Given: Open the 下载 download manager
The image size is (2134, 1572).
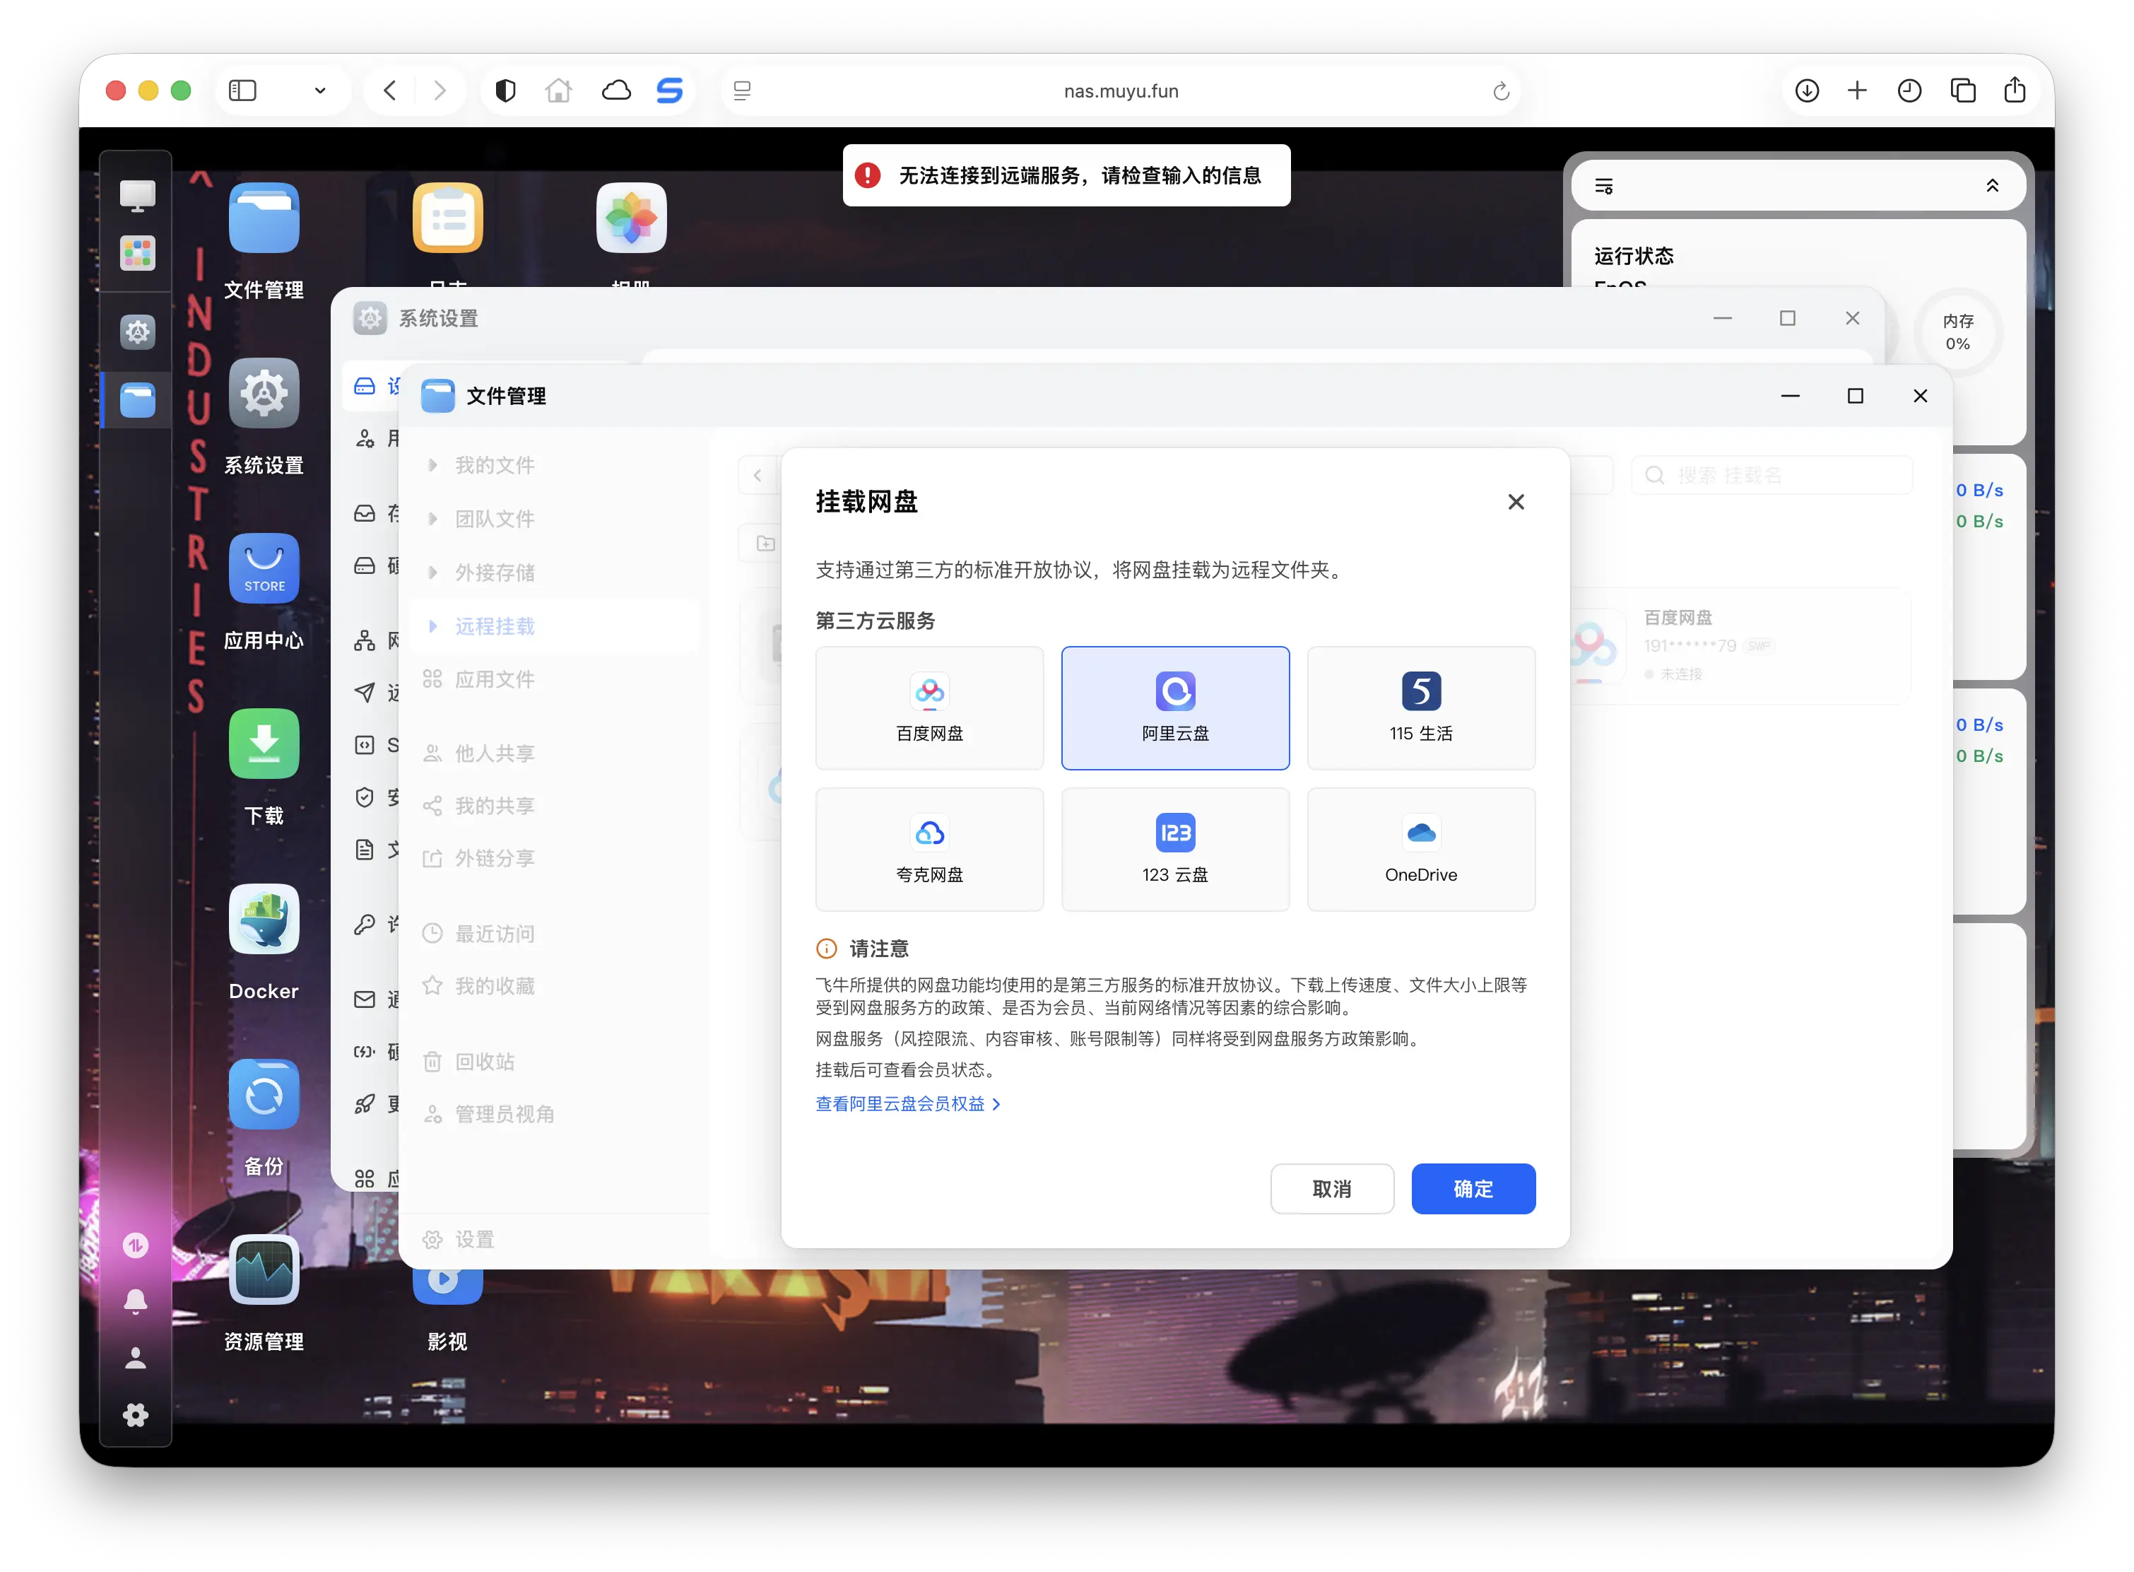Looking at the screenshot, I should [264, 744].
